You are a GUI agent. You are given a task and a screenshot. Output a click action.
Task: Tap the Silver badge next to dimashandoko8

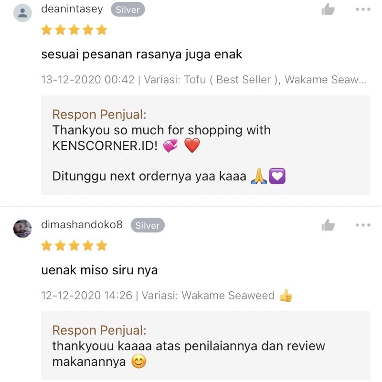pyautogui.click(x=148, y=225)
